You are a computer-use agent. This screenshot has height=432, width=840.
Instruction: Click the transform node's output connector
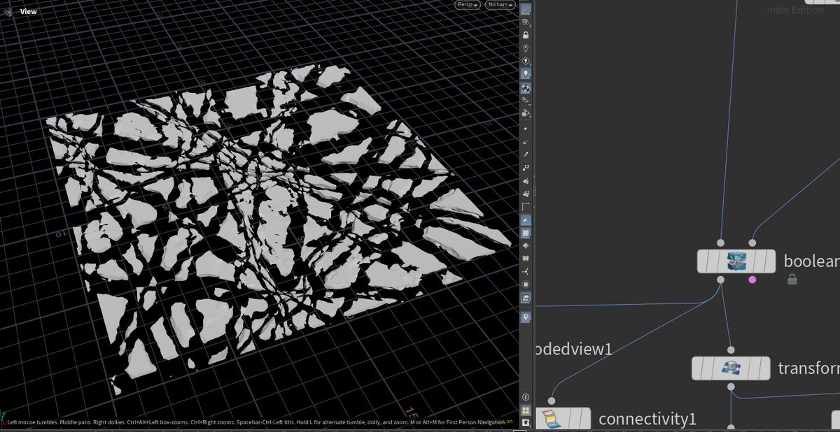[731, 387]
